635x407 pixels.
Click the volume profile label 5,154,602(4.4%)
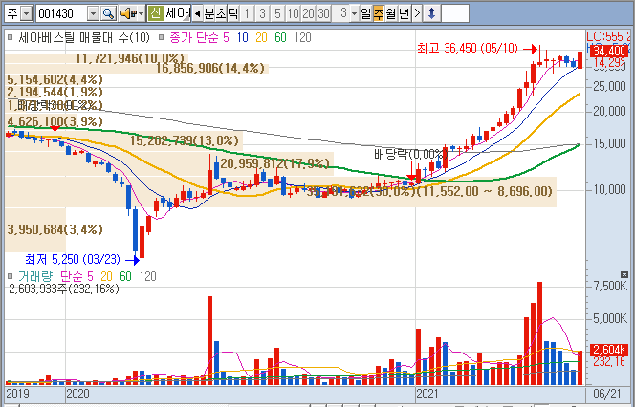pos(55,79)
